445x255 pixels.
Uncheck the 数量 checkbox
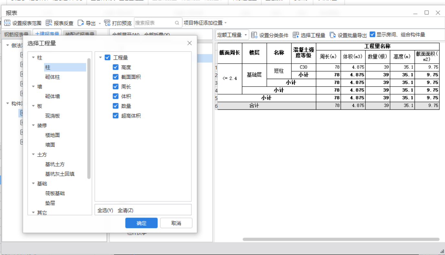pyautogui.click(x=115, y=106)
